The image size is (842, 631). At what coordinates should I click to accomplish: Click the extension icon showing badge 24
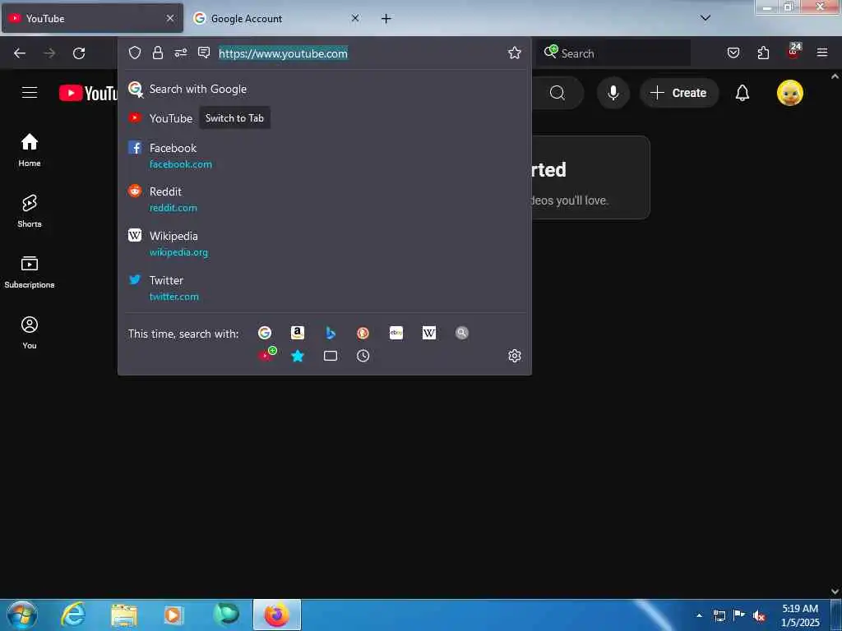point(793,51)
